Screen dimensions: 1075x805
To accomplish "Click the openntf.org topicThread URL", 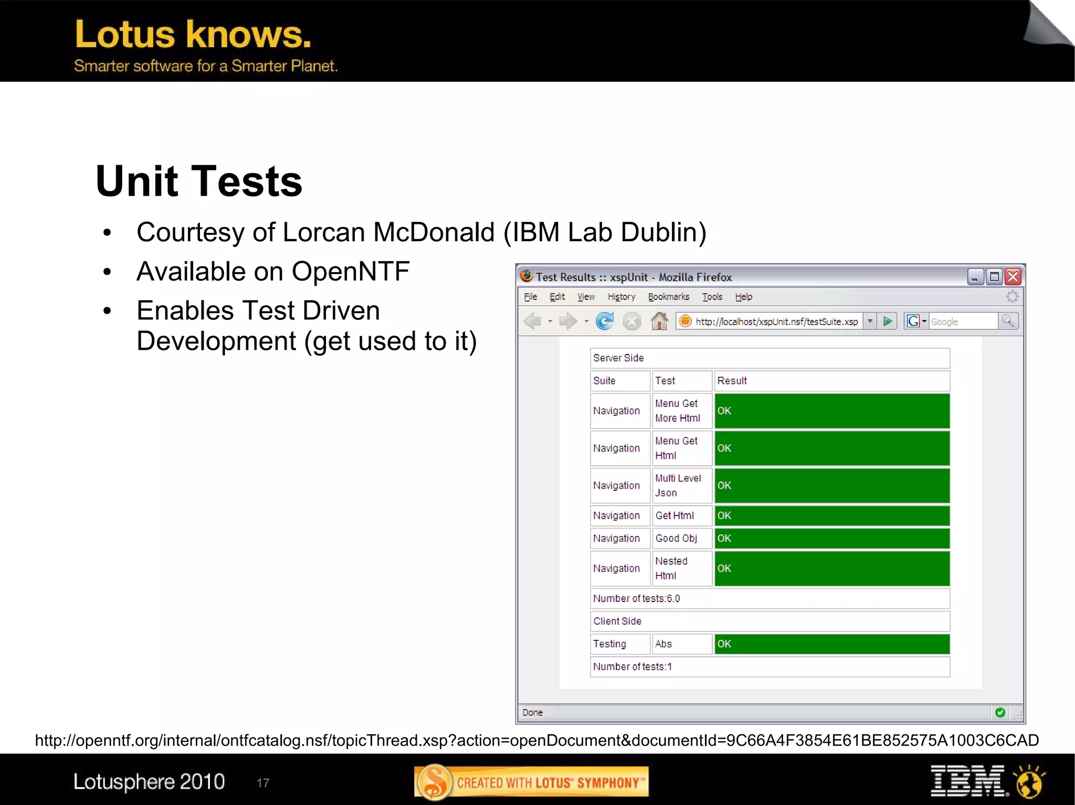I will (x=537, y=740).
